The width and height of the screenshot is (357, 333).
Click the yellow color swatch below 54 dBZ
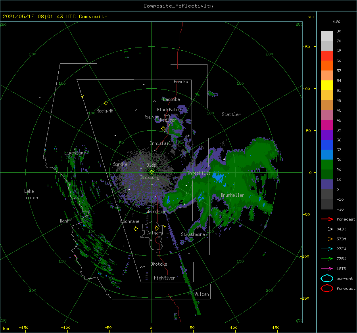327,86
